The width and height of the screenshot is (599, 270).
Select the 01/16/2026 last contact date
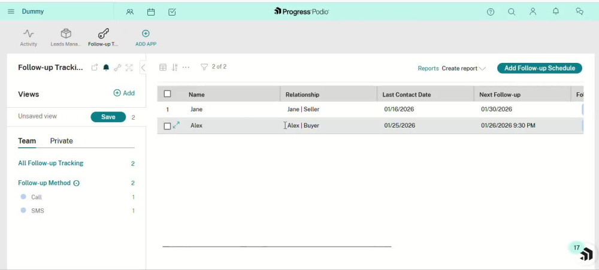(x=399, y=109)
